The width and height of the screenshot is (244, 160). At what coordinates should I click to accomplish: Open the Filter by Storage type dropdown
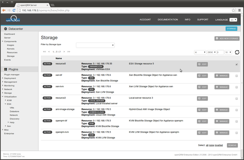[x=95, y=45]
